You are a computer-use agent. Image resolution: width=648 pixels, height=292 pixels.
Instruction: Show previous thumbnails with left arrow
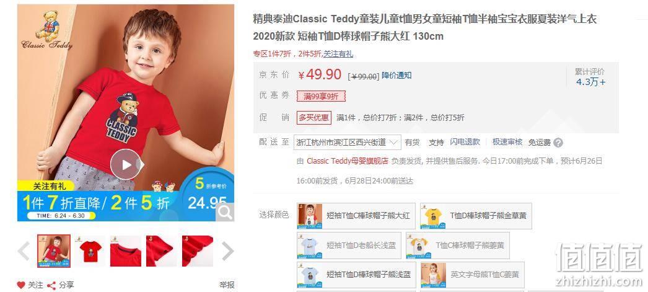(x=24, y=251)
